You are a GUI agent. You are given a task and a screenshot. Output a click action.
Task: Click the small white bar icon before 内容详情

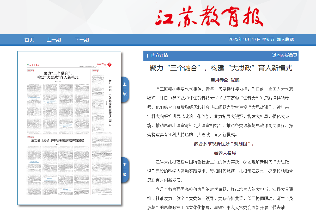coord(148,56)
